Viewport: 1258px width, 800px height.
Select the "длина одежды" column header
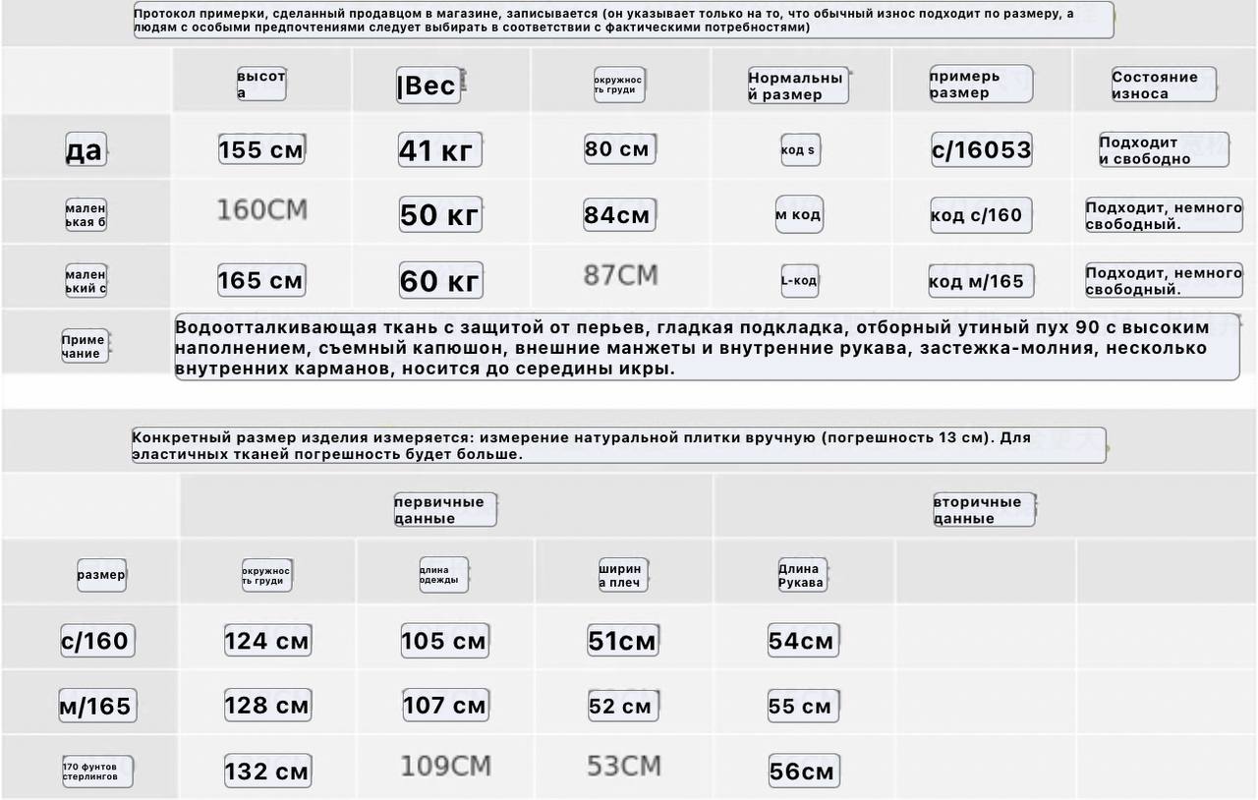pyautogui.click(x=443, y=575)
